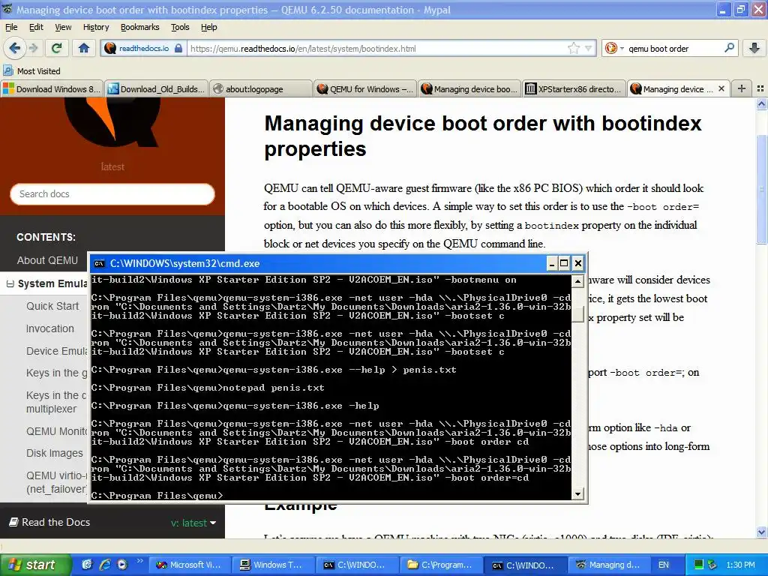Click the address bar URL field
Viewport: 768px width, 576px height.
click(x=376, y=48)
